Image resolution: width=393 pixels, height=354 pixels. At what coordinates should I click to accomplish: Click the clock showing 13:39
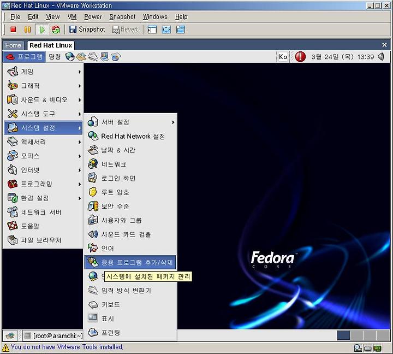(342, 57)
